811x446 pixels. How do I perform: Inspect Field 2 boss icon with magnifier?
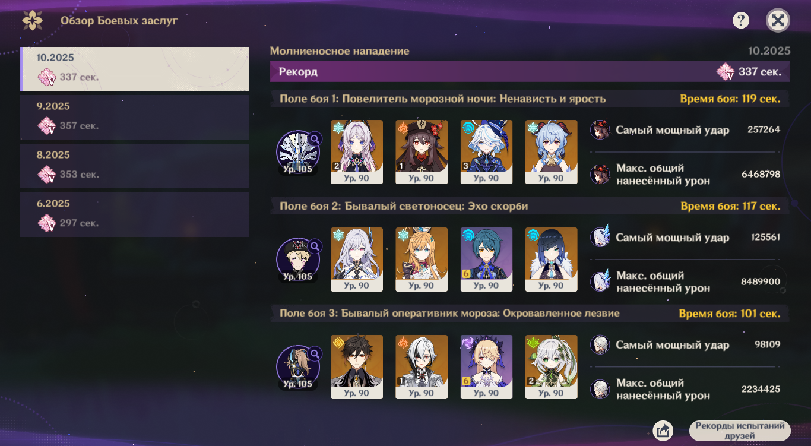point(299,260)
